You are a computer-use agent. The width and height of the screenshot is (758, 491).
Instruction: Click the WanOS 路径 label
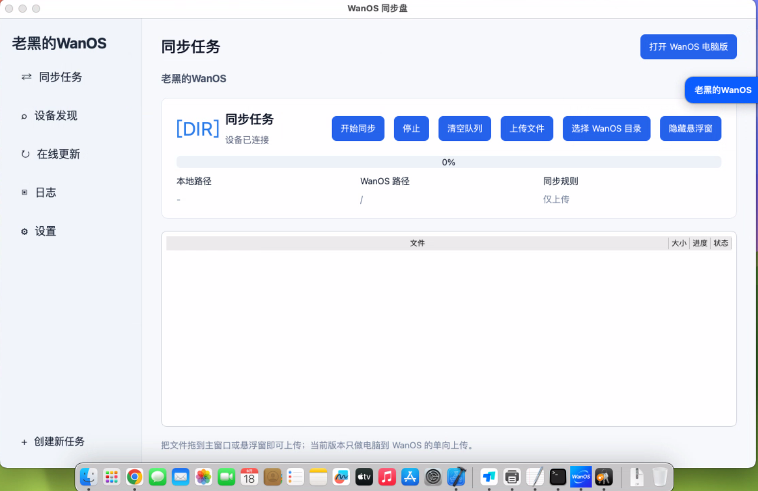[x=385, y=181]
